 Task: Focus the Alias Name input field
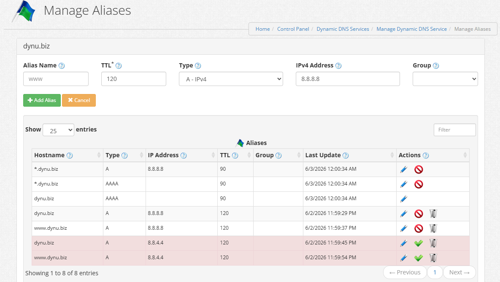[56, 79]
